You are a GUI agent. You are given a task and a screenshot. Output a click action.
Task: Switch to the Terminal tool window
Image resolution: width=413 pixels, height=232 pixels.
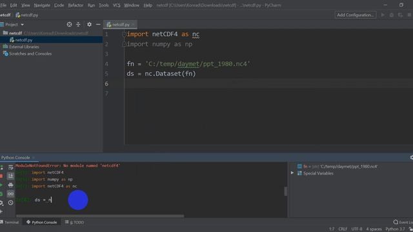[x=10, y=222]
